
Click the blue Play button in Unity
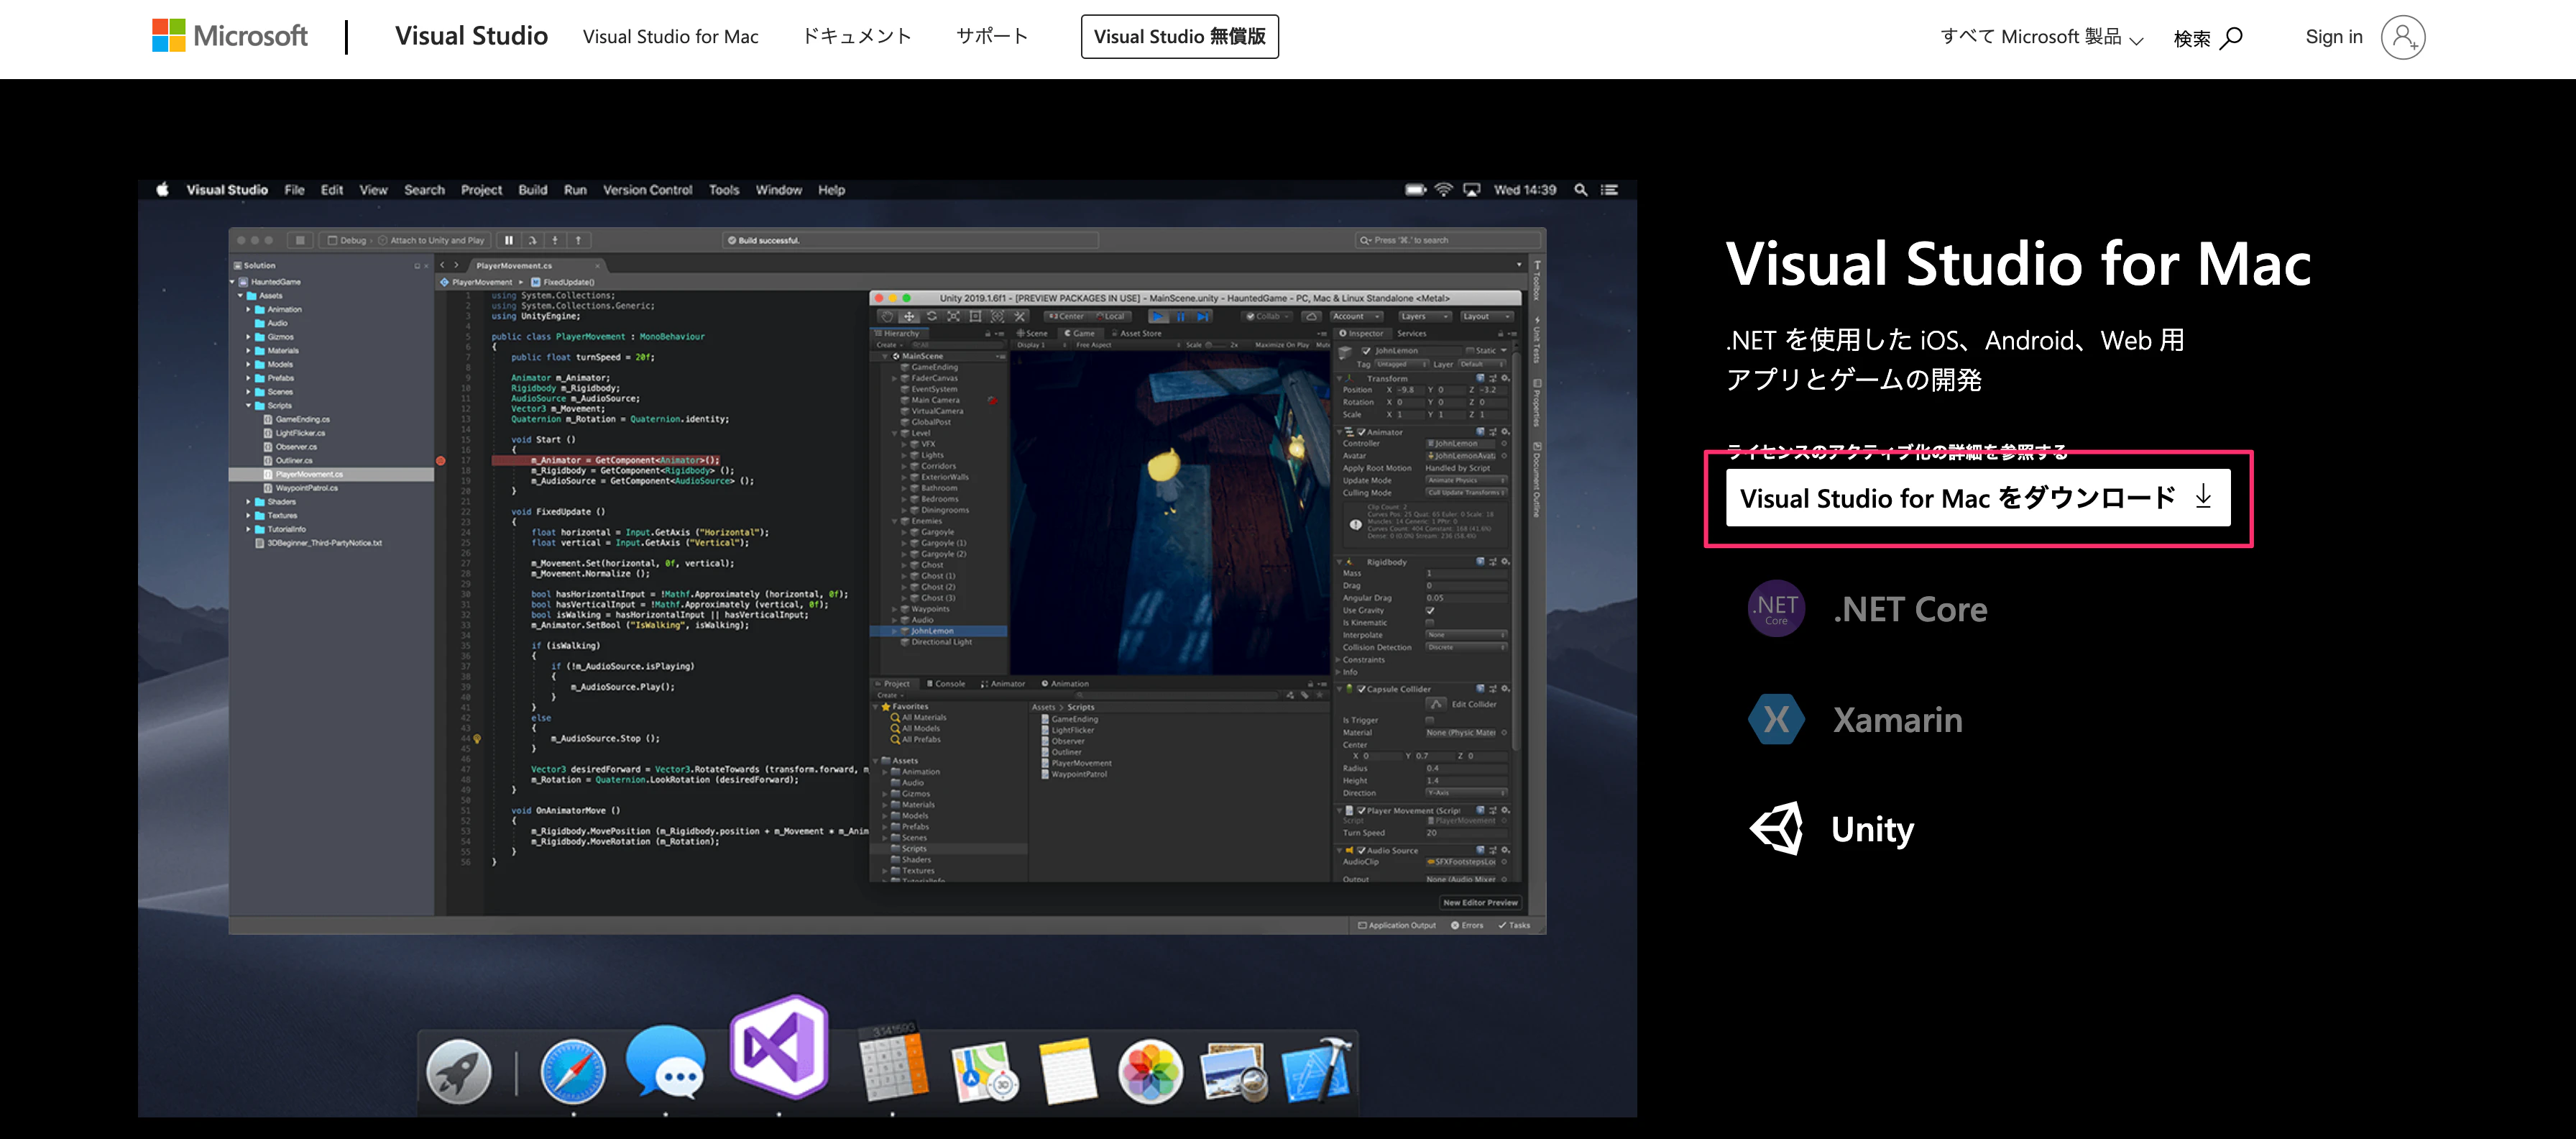[1157, 316]
